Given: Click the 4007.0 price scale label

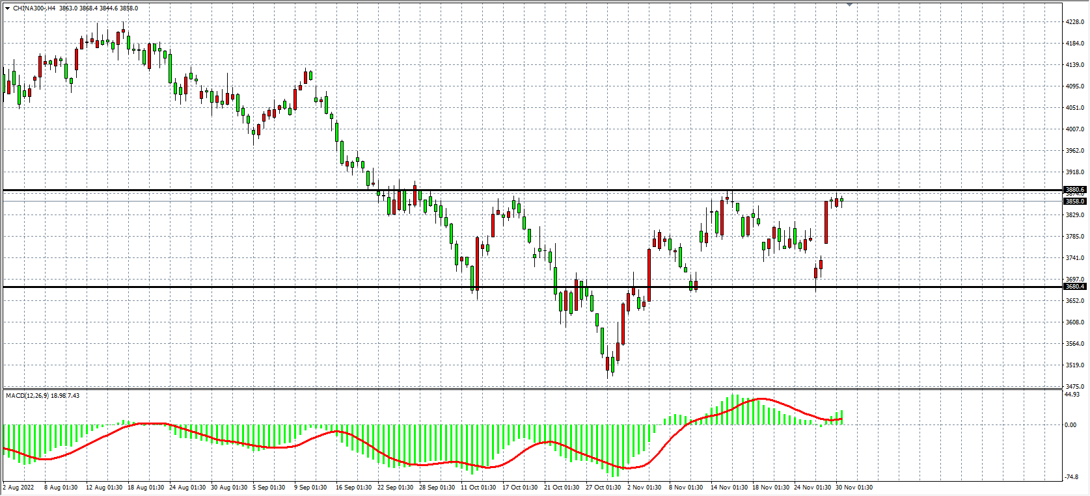Looking at the screenshot, I should pos(1074,129).
